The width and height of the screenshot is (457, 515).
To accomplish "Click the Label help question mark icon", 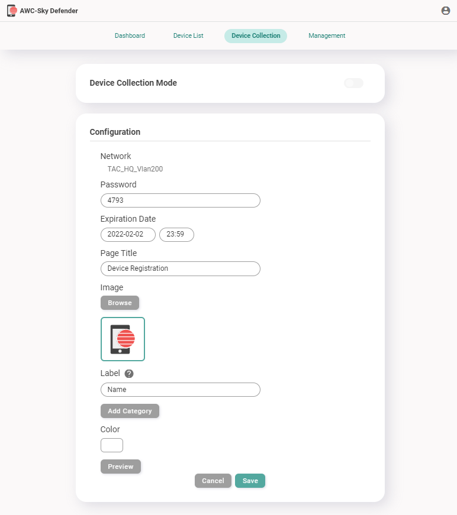I will point(129,374).
